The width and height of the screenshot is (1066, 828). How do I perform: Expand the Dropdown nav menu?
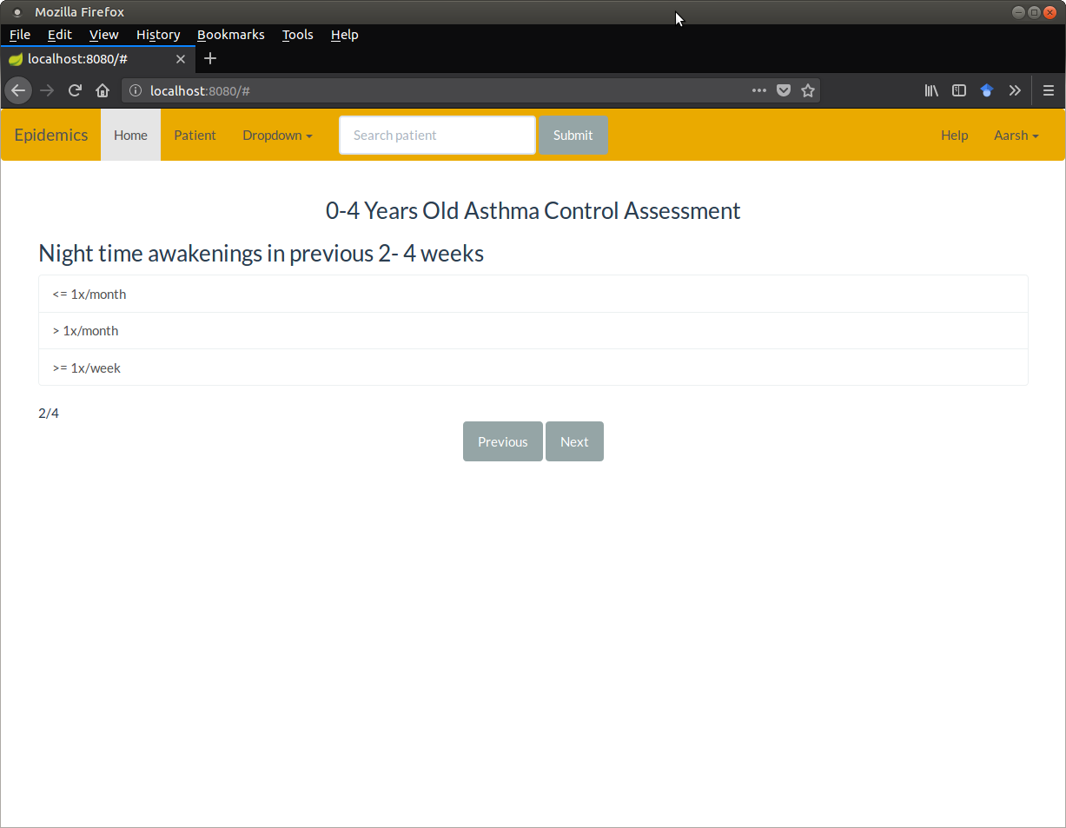[x=277, y=135]
